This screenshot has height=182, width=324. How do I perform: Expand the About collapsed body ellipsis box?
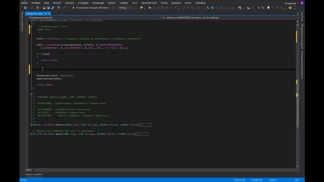click(x=142, y=134)
